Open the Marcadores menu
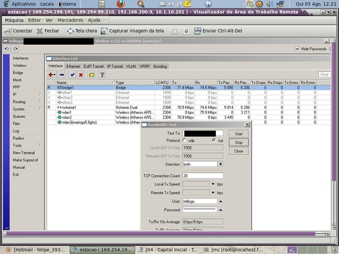The width and height of the screenshot is (339, 254). pos(70,20)
